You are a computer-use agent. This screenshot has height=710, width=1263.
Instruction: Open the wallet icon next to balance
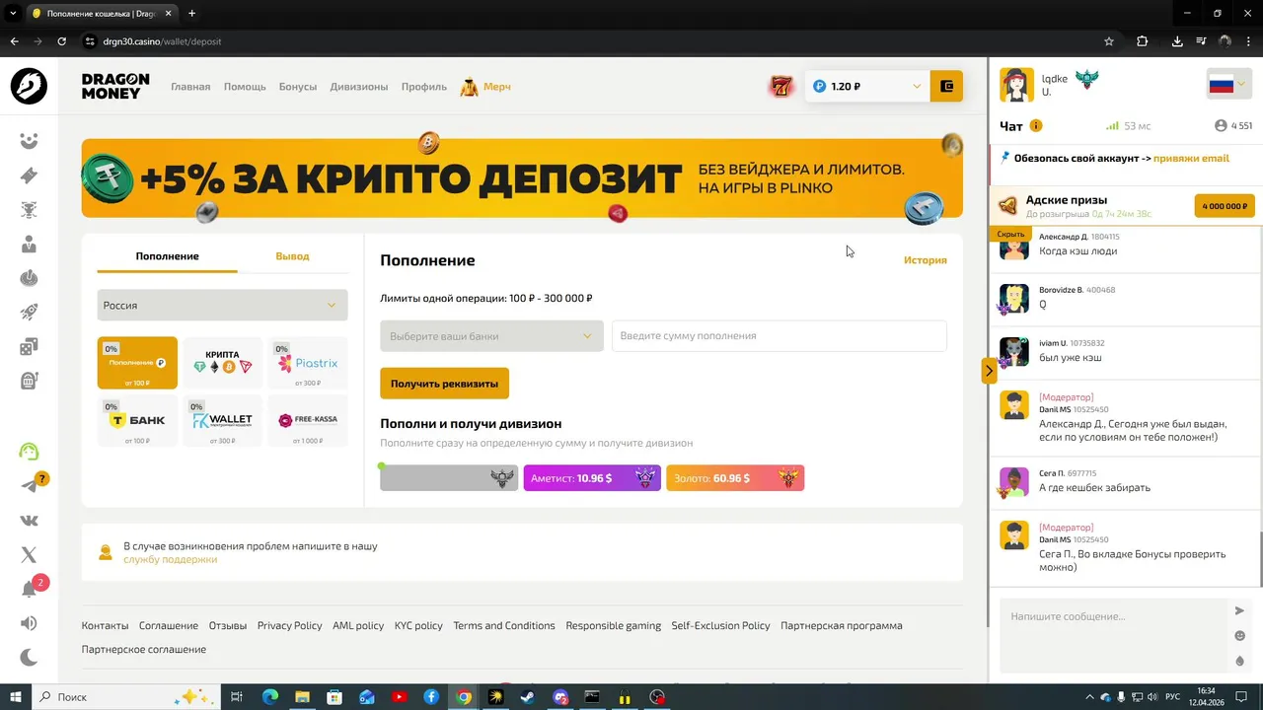tap(946, 86)
